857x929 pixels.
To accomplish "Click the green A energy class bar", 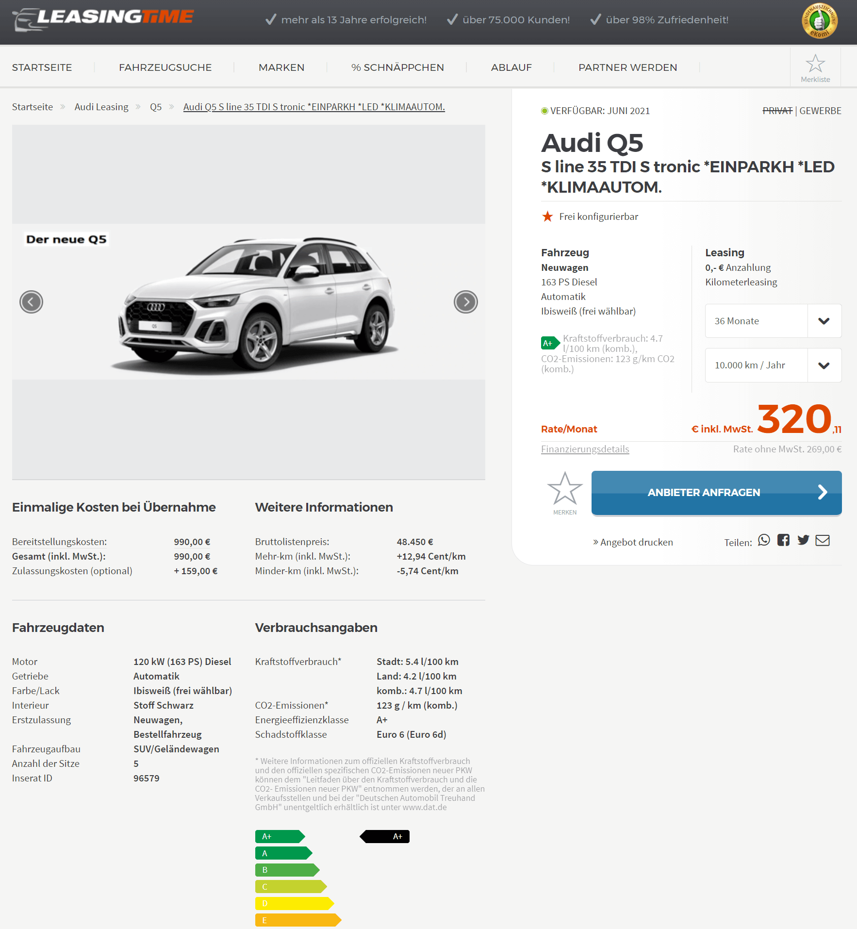I will [284, 853].
